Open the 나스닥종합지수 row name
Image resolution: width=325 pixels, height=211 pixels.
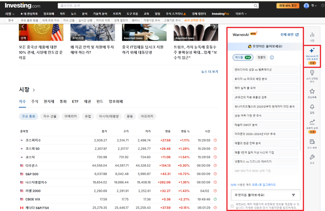36,182
